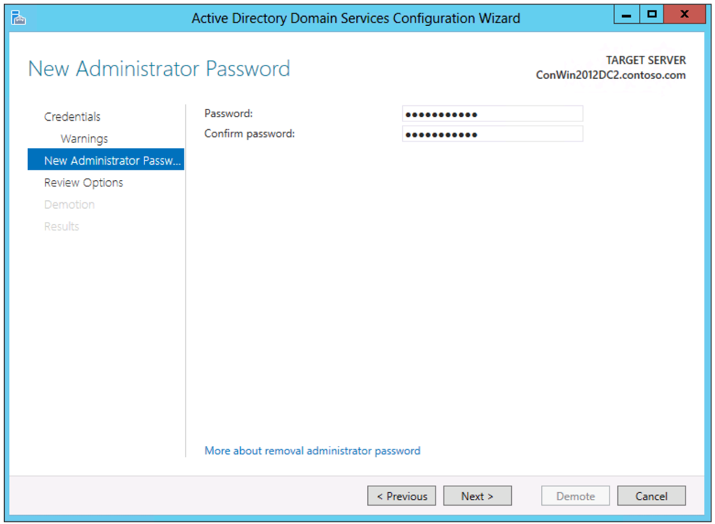Image resolution: width=715 pixels, height=524 pixels.
Task: Click the wizard icon in the title bar
Action: (19, 17)
